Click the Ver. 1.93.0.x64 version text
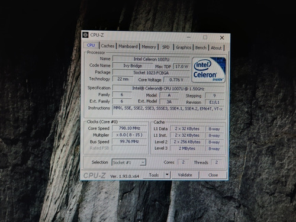This screenshot has width=296, height=222. point(125,176)
